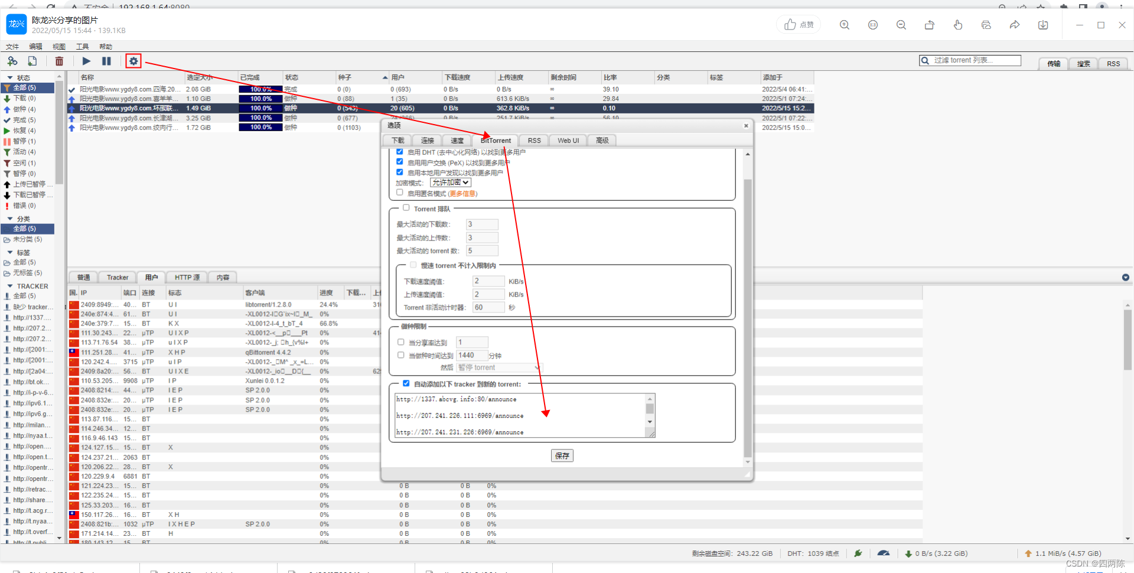Open the 工具 menu
Screen dimensions: 1134x573
[x=82, y=47]
